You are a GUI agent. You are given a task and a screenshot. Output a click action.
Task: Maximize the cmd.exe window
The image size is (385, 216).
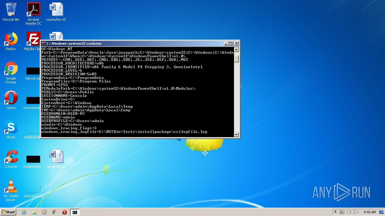click(x=231, y=43)
